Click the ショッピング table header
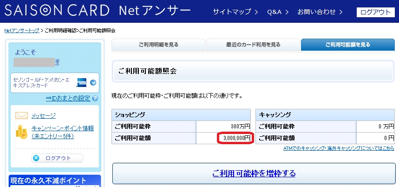Viewport: 399px width, 187px height. click(x=181, y=115)
